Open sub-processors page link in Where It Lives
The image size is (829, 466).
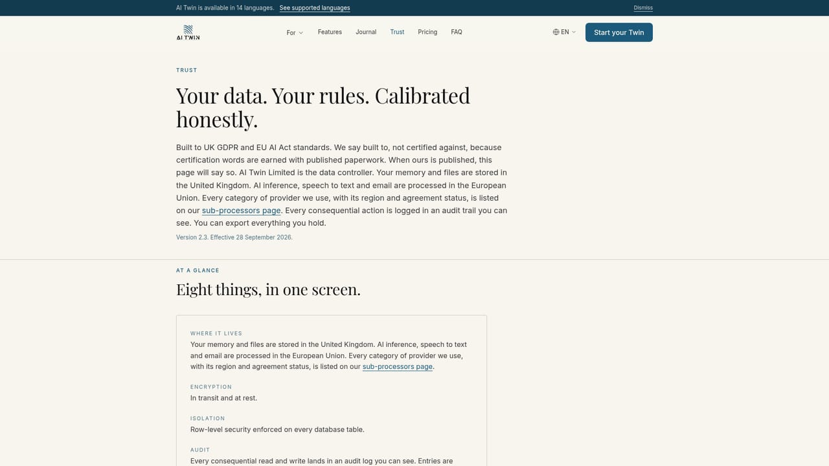(398, 366)
